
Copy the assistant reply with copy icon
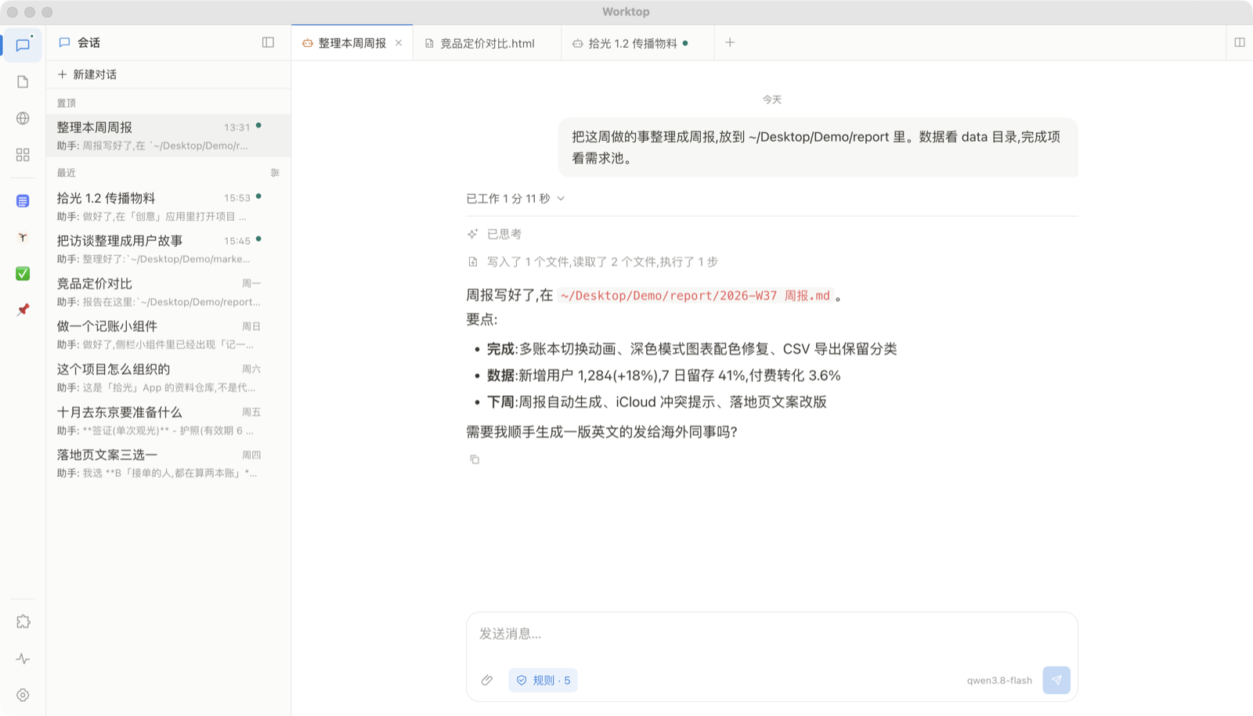[x=475, y=459]
